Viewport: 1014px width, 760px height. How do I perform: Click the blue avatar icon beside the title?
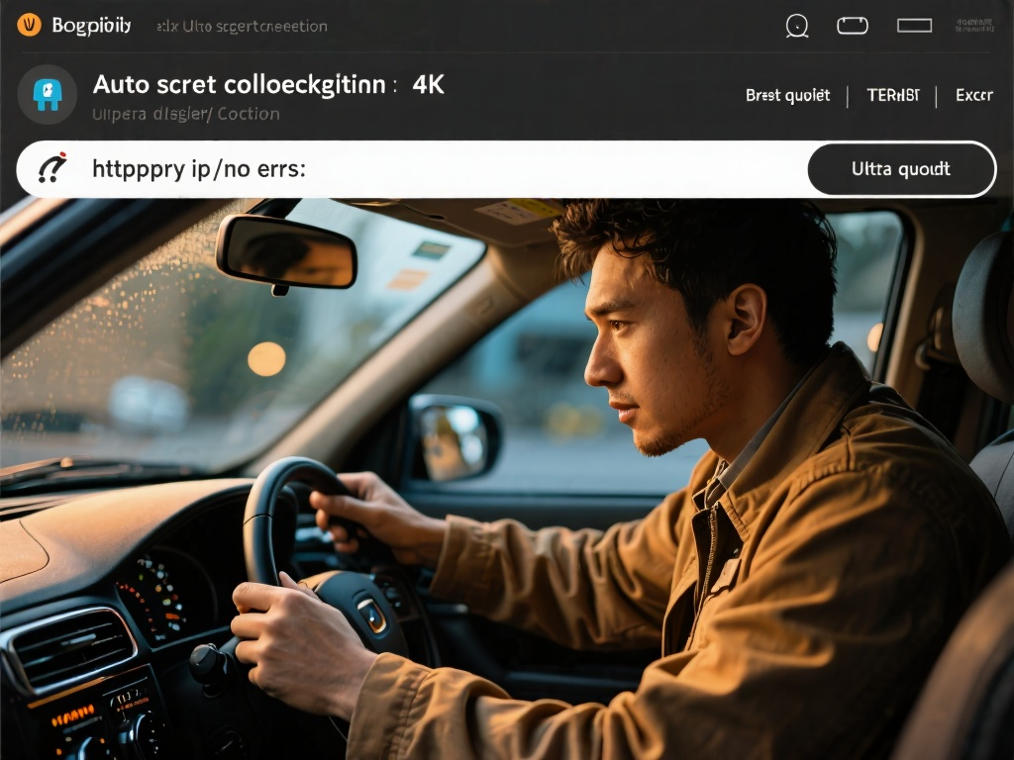click(48, 94)
